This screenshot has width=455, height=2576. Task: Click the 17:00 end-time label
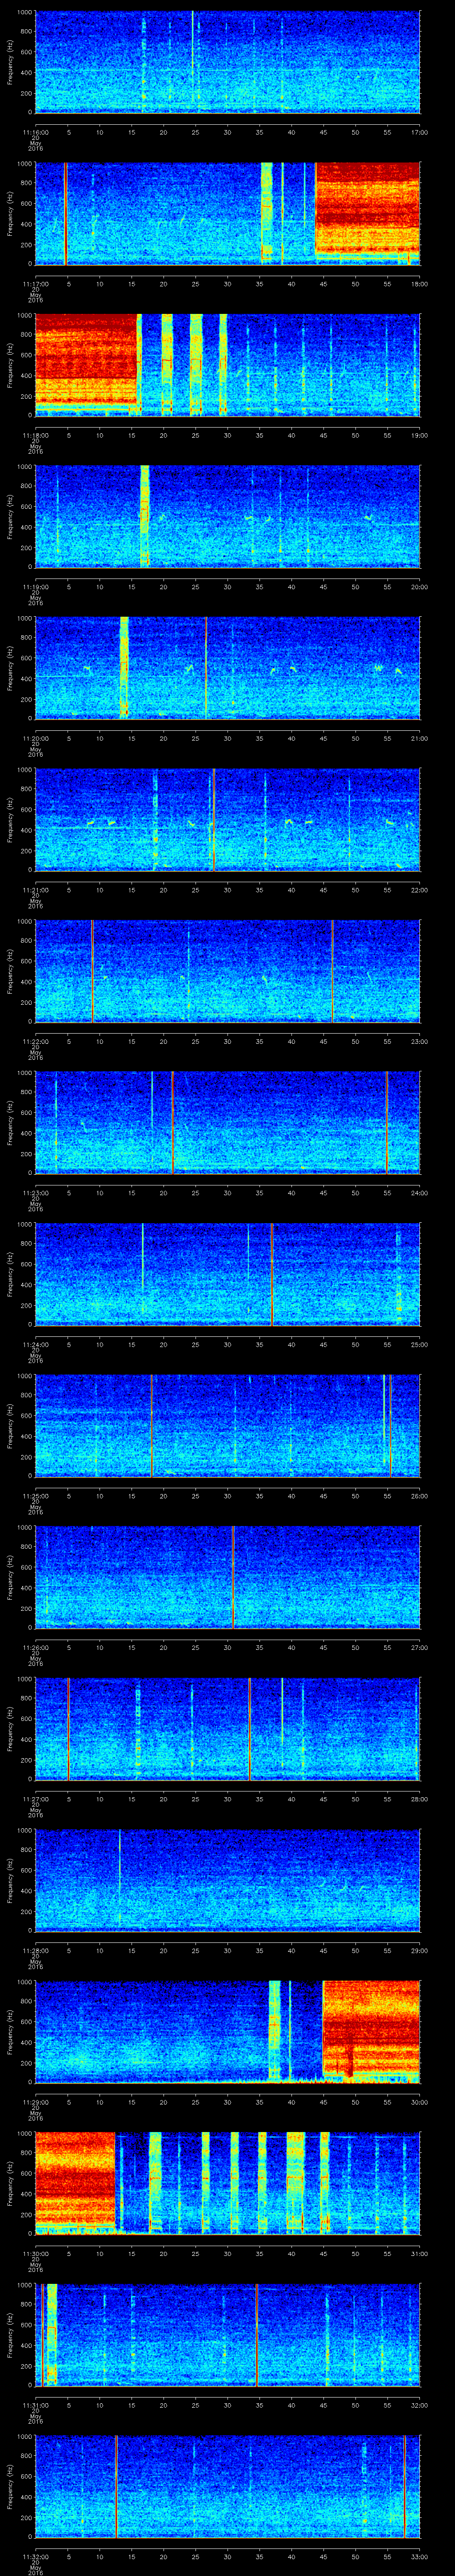point(419,132)
